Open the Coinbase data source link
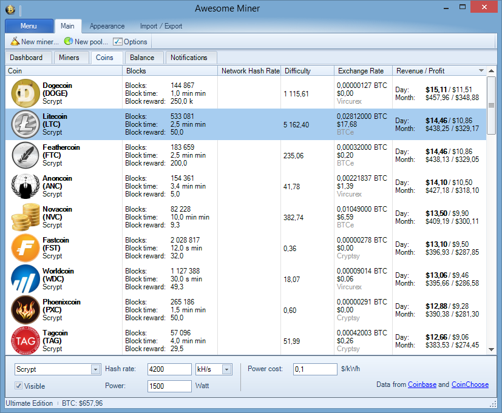The image size is (502, 413). click(x=422, y=384)
